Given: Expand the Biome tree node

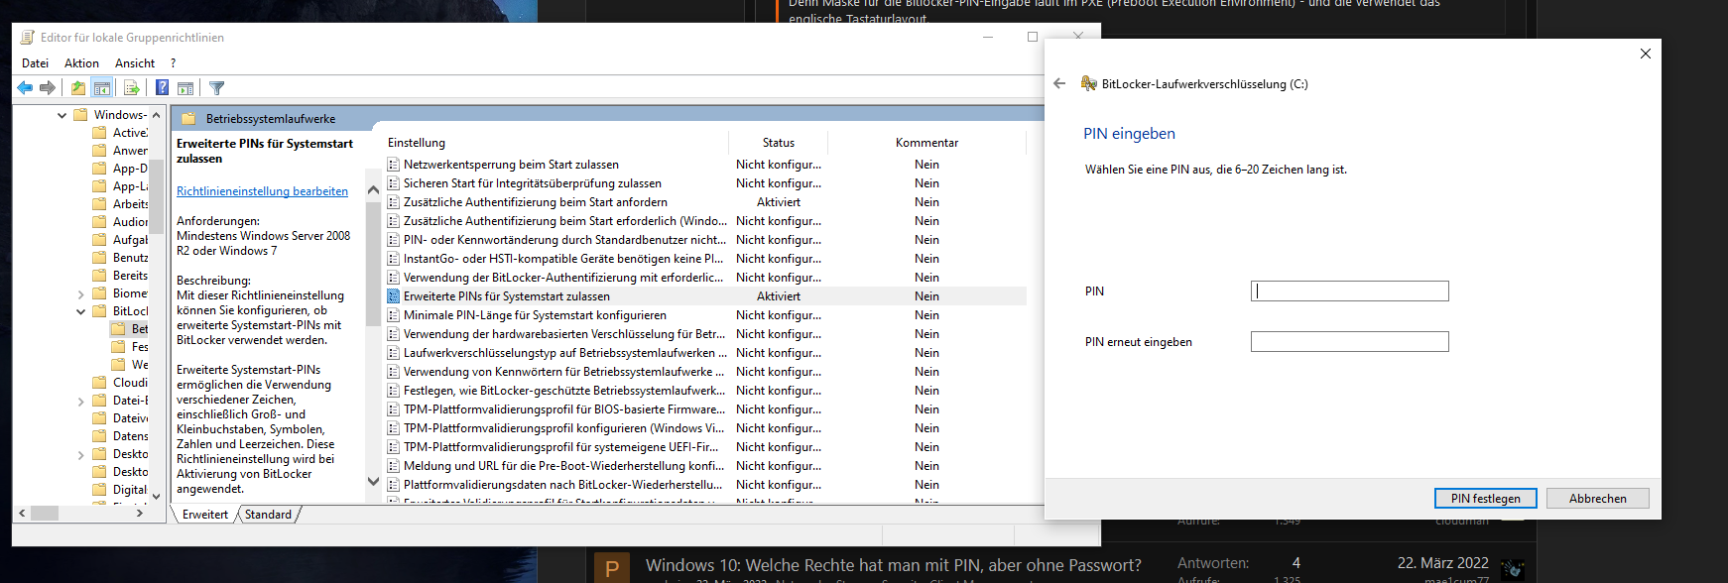Looking at the screenshot, I should coord(80,293).
